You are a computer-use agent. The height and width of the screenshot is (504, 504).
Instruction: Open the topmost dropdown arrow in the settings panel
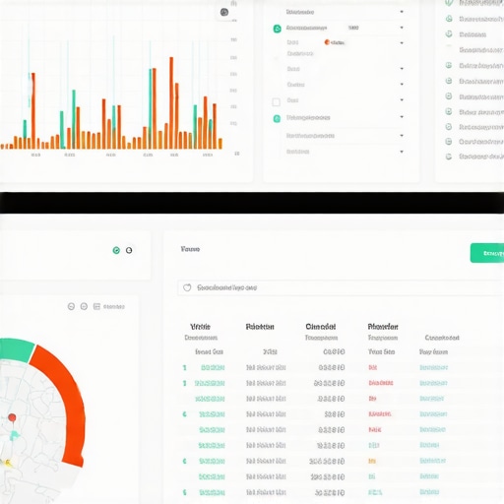(x=402, y=12)
